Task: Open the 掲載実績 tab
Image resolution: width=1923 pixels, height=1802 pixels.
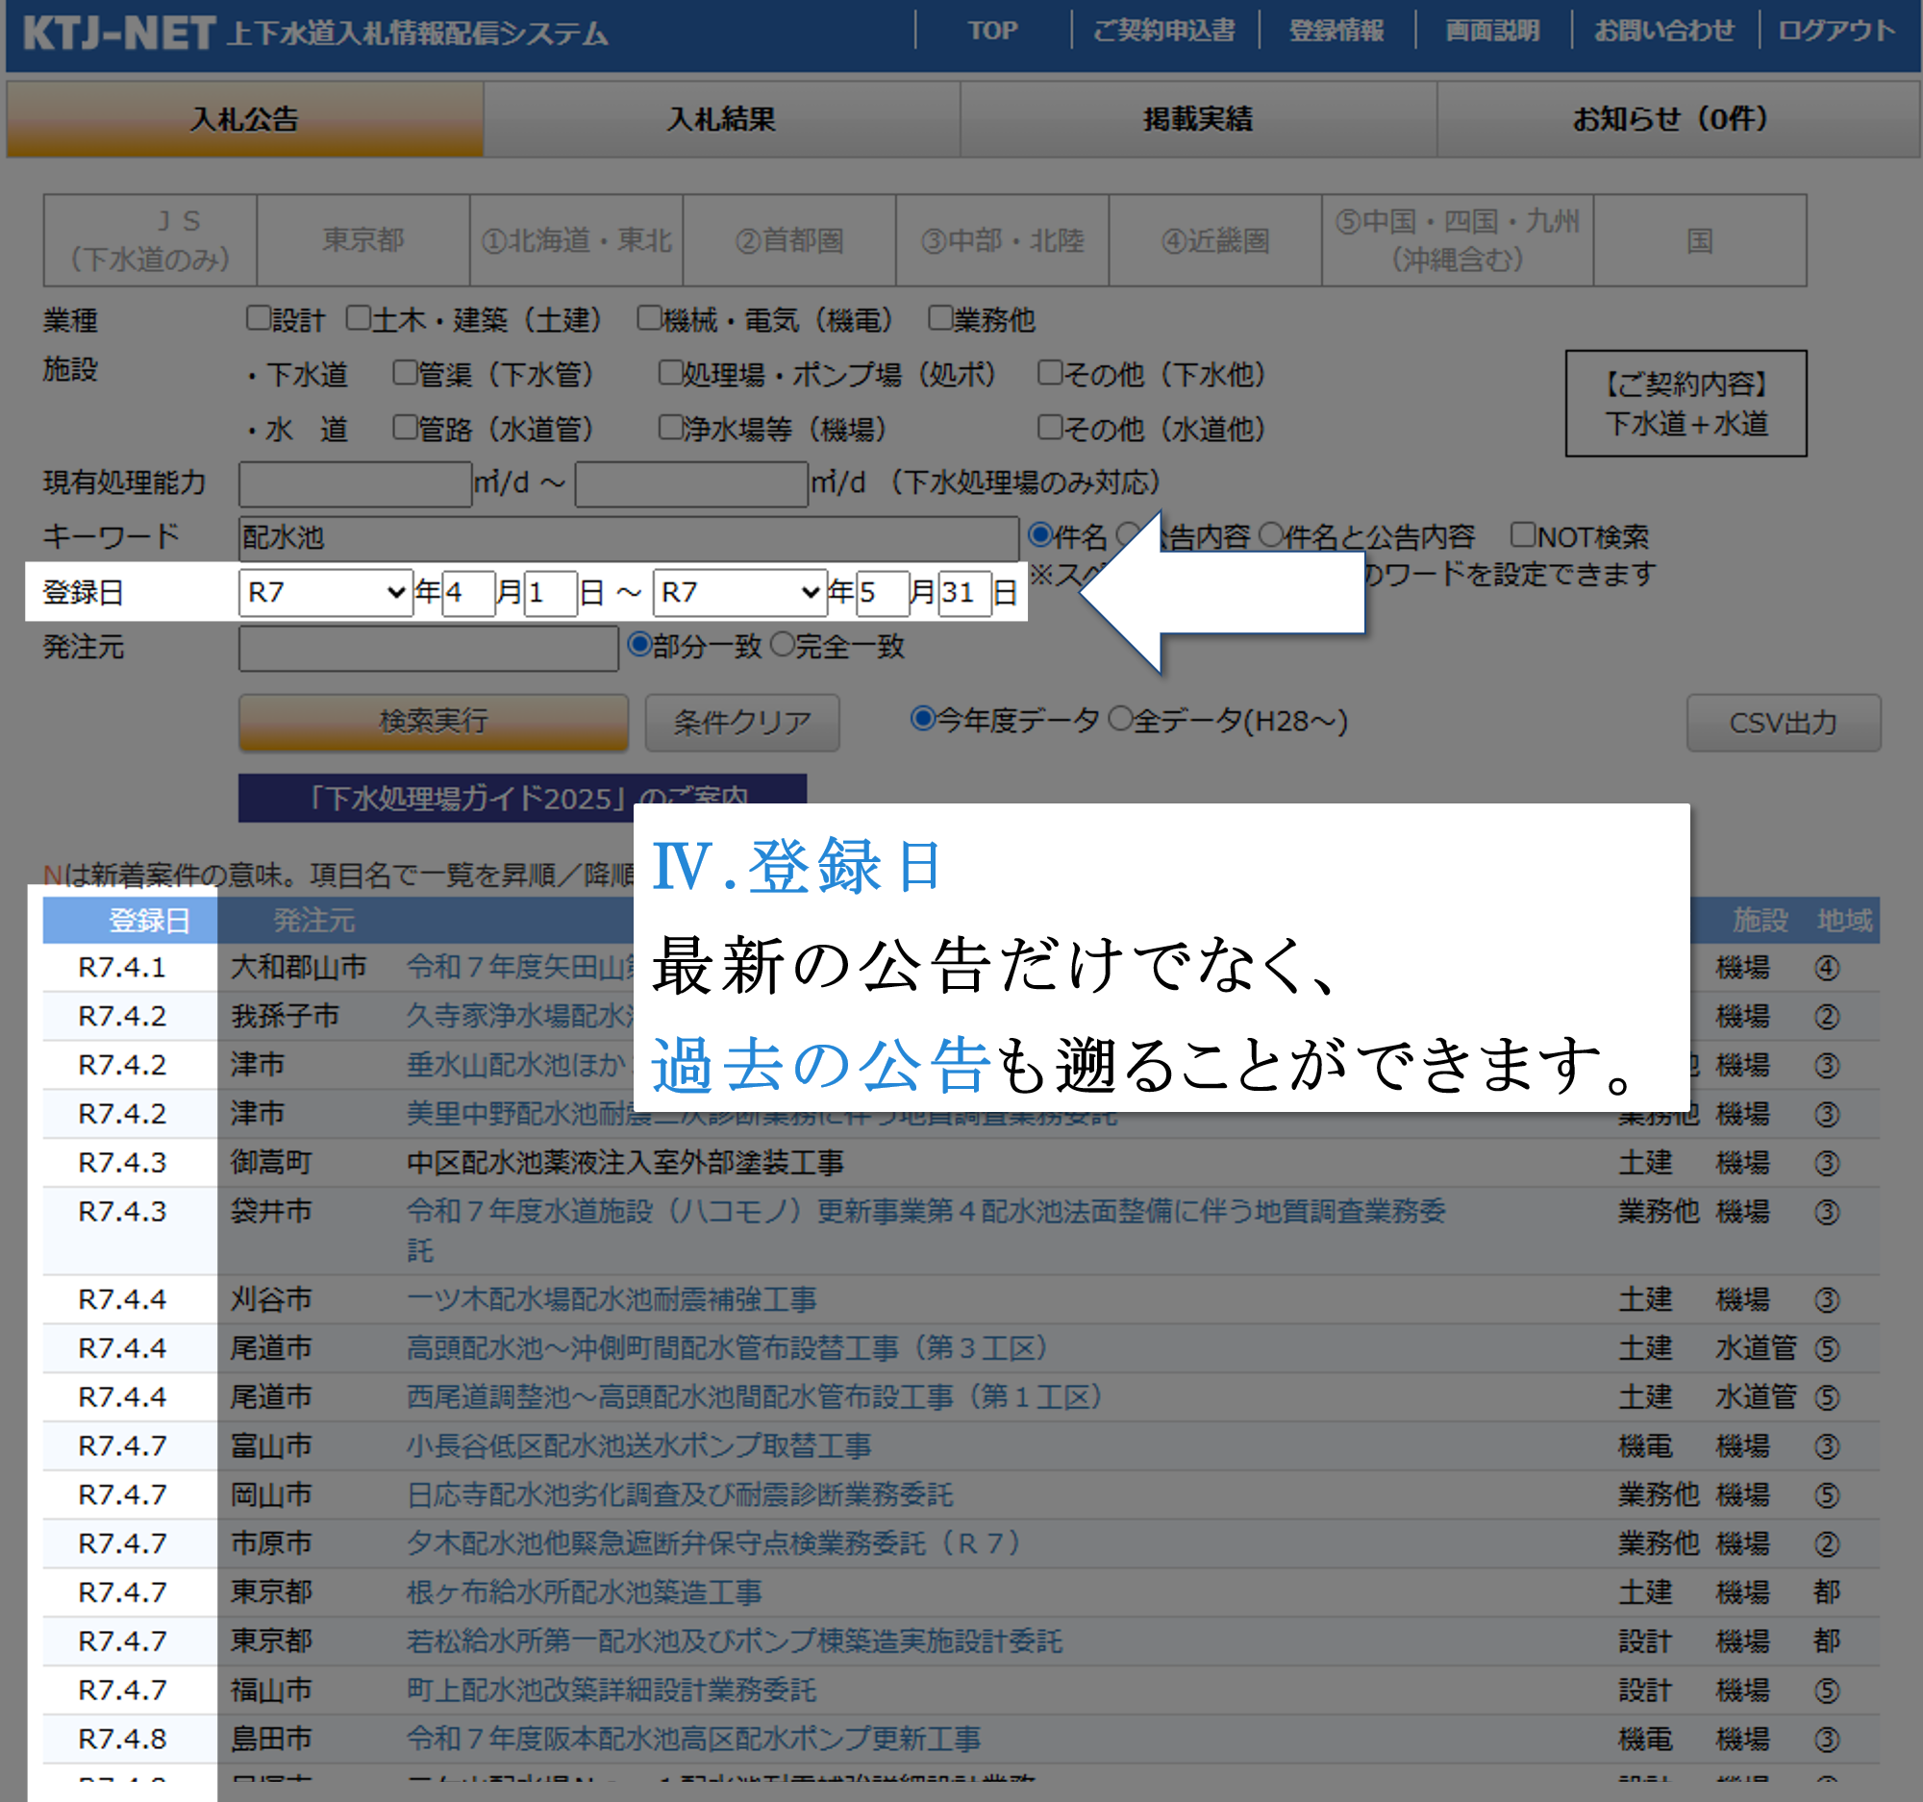Action: click(1197, 119)
